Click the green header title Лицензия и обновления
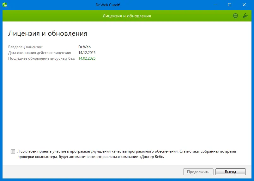 [127, 16]
